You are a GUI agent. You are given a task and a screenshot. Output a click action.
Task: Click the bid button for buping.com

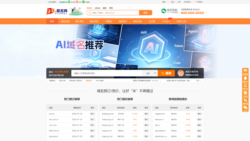click(x=146, y=137)
